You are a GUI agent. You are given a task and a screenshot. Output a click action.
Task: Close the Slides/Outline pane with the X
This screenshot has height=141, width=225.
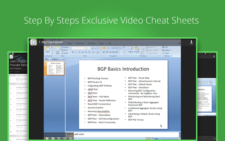click(64, 59)
